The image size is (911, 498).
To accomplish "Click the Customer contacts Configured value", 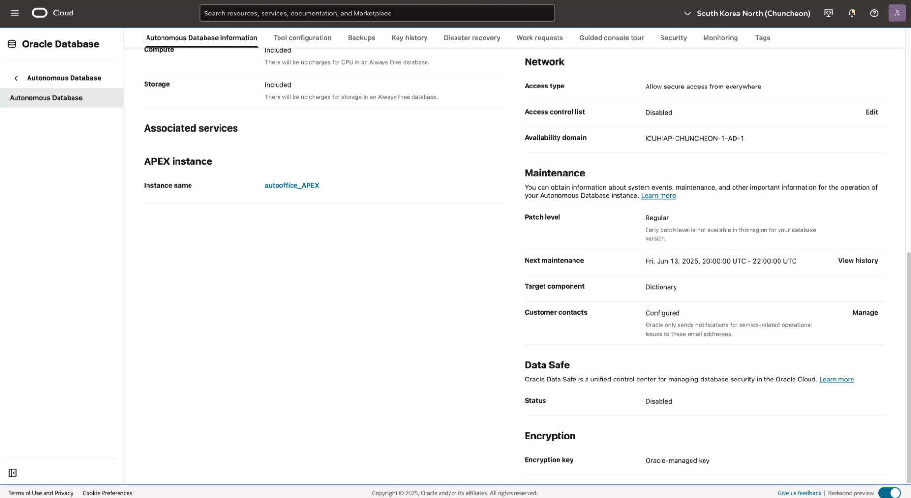I will click(x=662, y=313).
